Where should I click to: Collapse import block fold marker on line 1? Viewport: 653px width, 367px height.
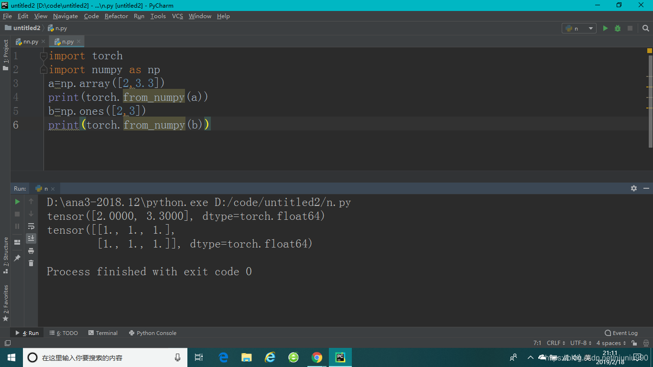tap(44, 56)
